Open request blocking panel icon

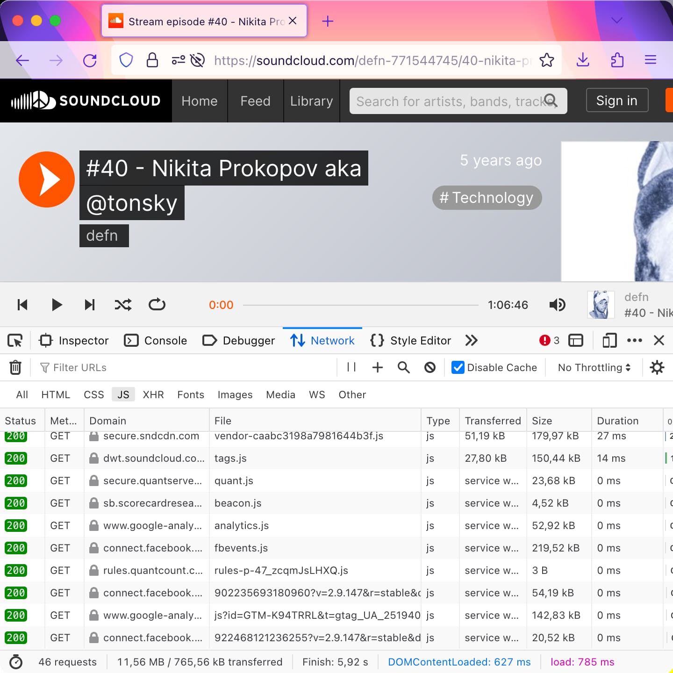[430, 367]
